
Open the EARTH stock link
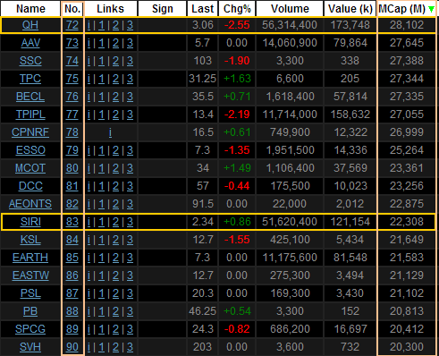tap(30, 258)
